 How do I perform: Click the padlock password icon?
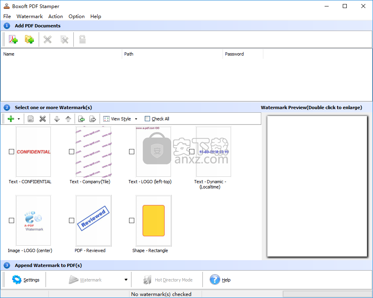pos(82,39)
